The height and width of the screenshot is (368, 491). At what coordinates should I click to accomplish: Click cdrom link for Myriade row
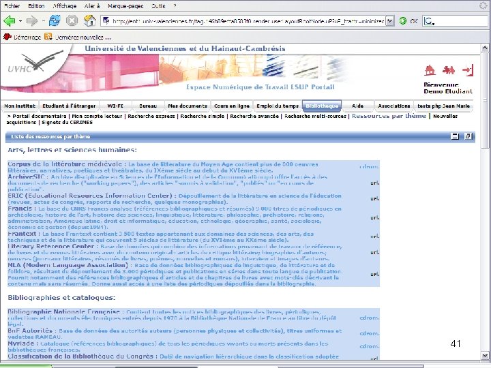(x=369, y=346)
